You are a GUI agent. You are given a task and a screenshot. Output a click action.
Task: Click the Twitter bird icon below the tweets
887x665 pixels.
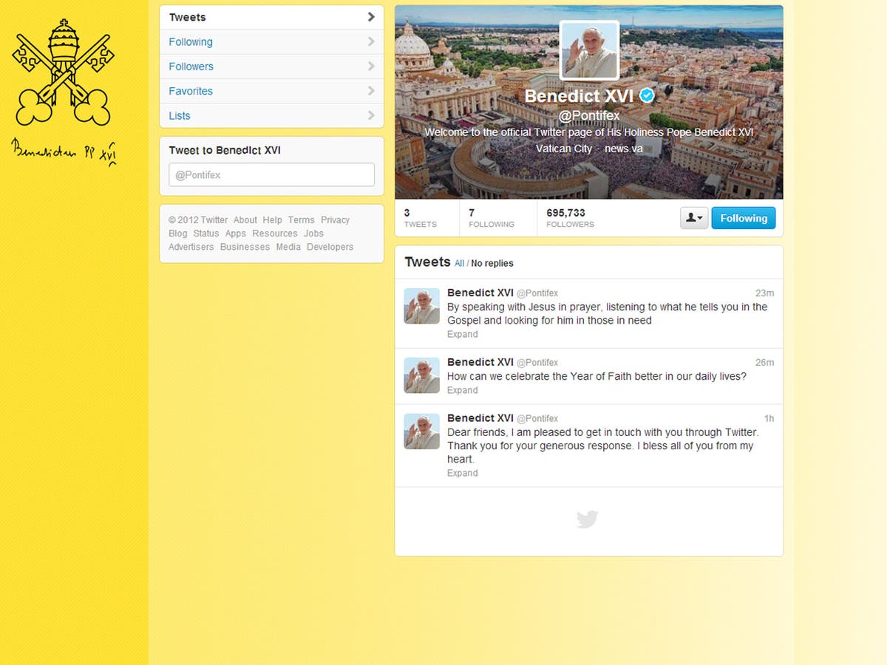[588, 519]
